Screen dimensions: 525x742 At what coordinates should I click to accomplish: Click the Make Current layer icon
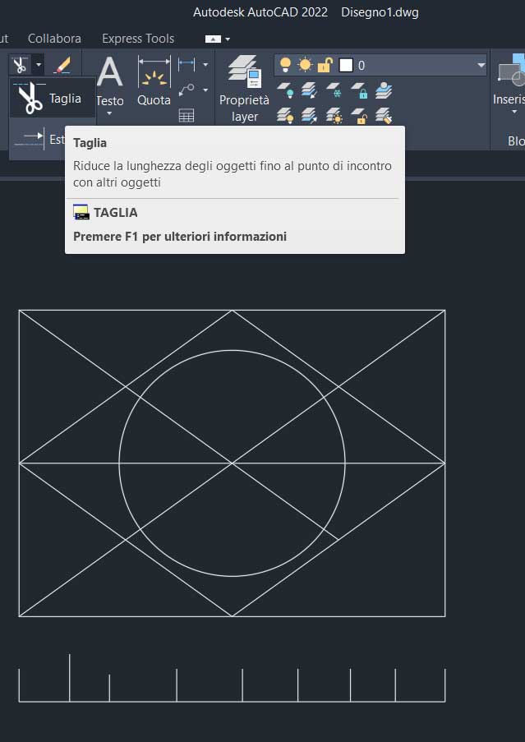tap(384, 90)
